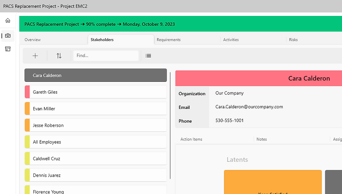Click the Cara Calderon red header
This screenshot has width=342, height=194.
(259, 78)
